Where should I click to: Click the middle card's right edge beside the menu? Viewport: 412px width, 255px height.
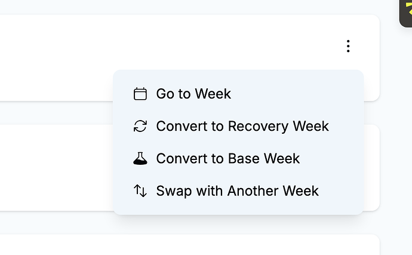372,167
